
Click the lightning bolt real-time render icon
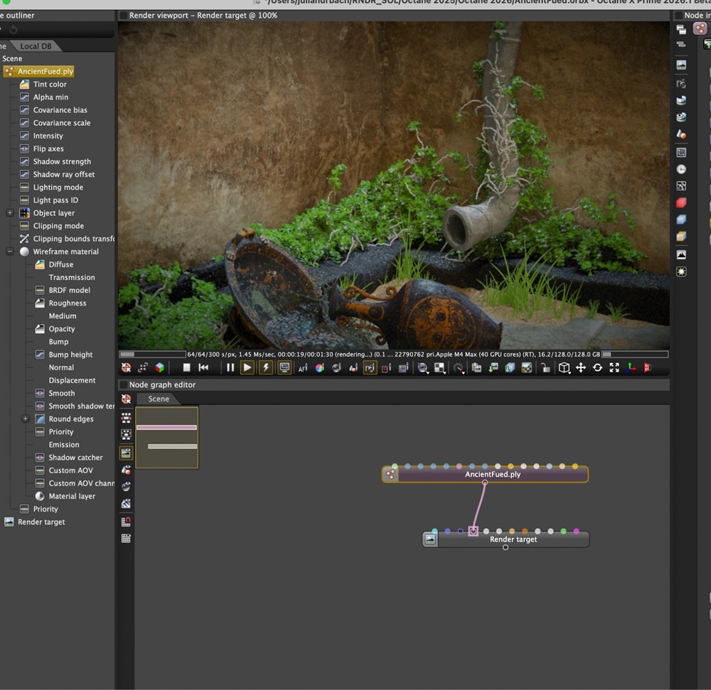[x=266, y=367]
